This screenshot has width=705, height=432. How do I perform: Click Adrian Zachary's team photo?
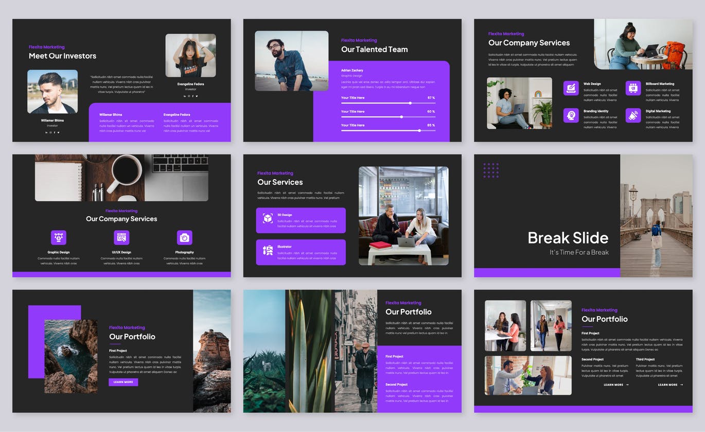point(291,62)
